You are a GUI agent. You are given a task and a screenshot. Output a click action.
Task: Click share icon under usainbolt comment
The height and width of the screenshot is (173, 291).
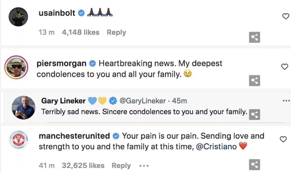click(x=254, y=37)
